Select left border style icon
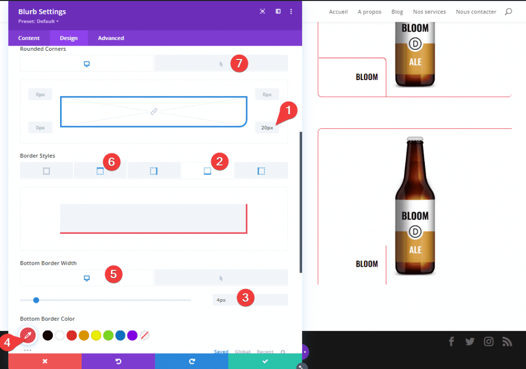The image size is (526, 369). [x=261, y=171]
